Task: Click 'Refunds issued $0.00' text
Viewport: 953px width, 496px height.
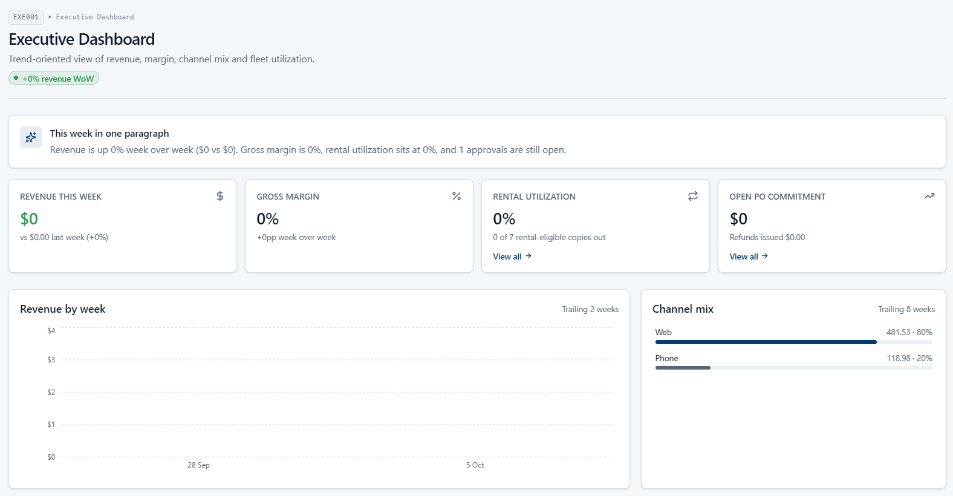Action: click(767, 237)
